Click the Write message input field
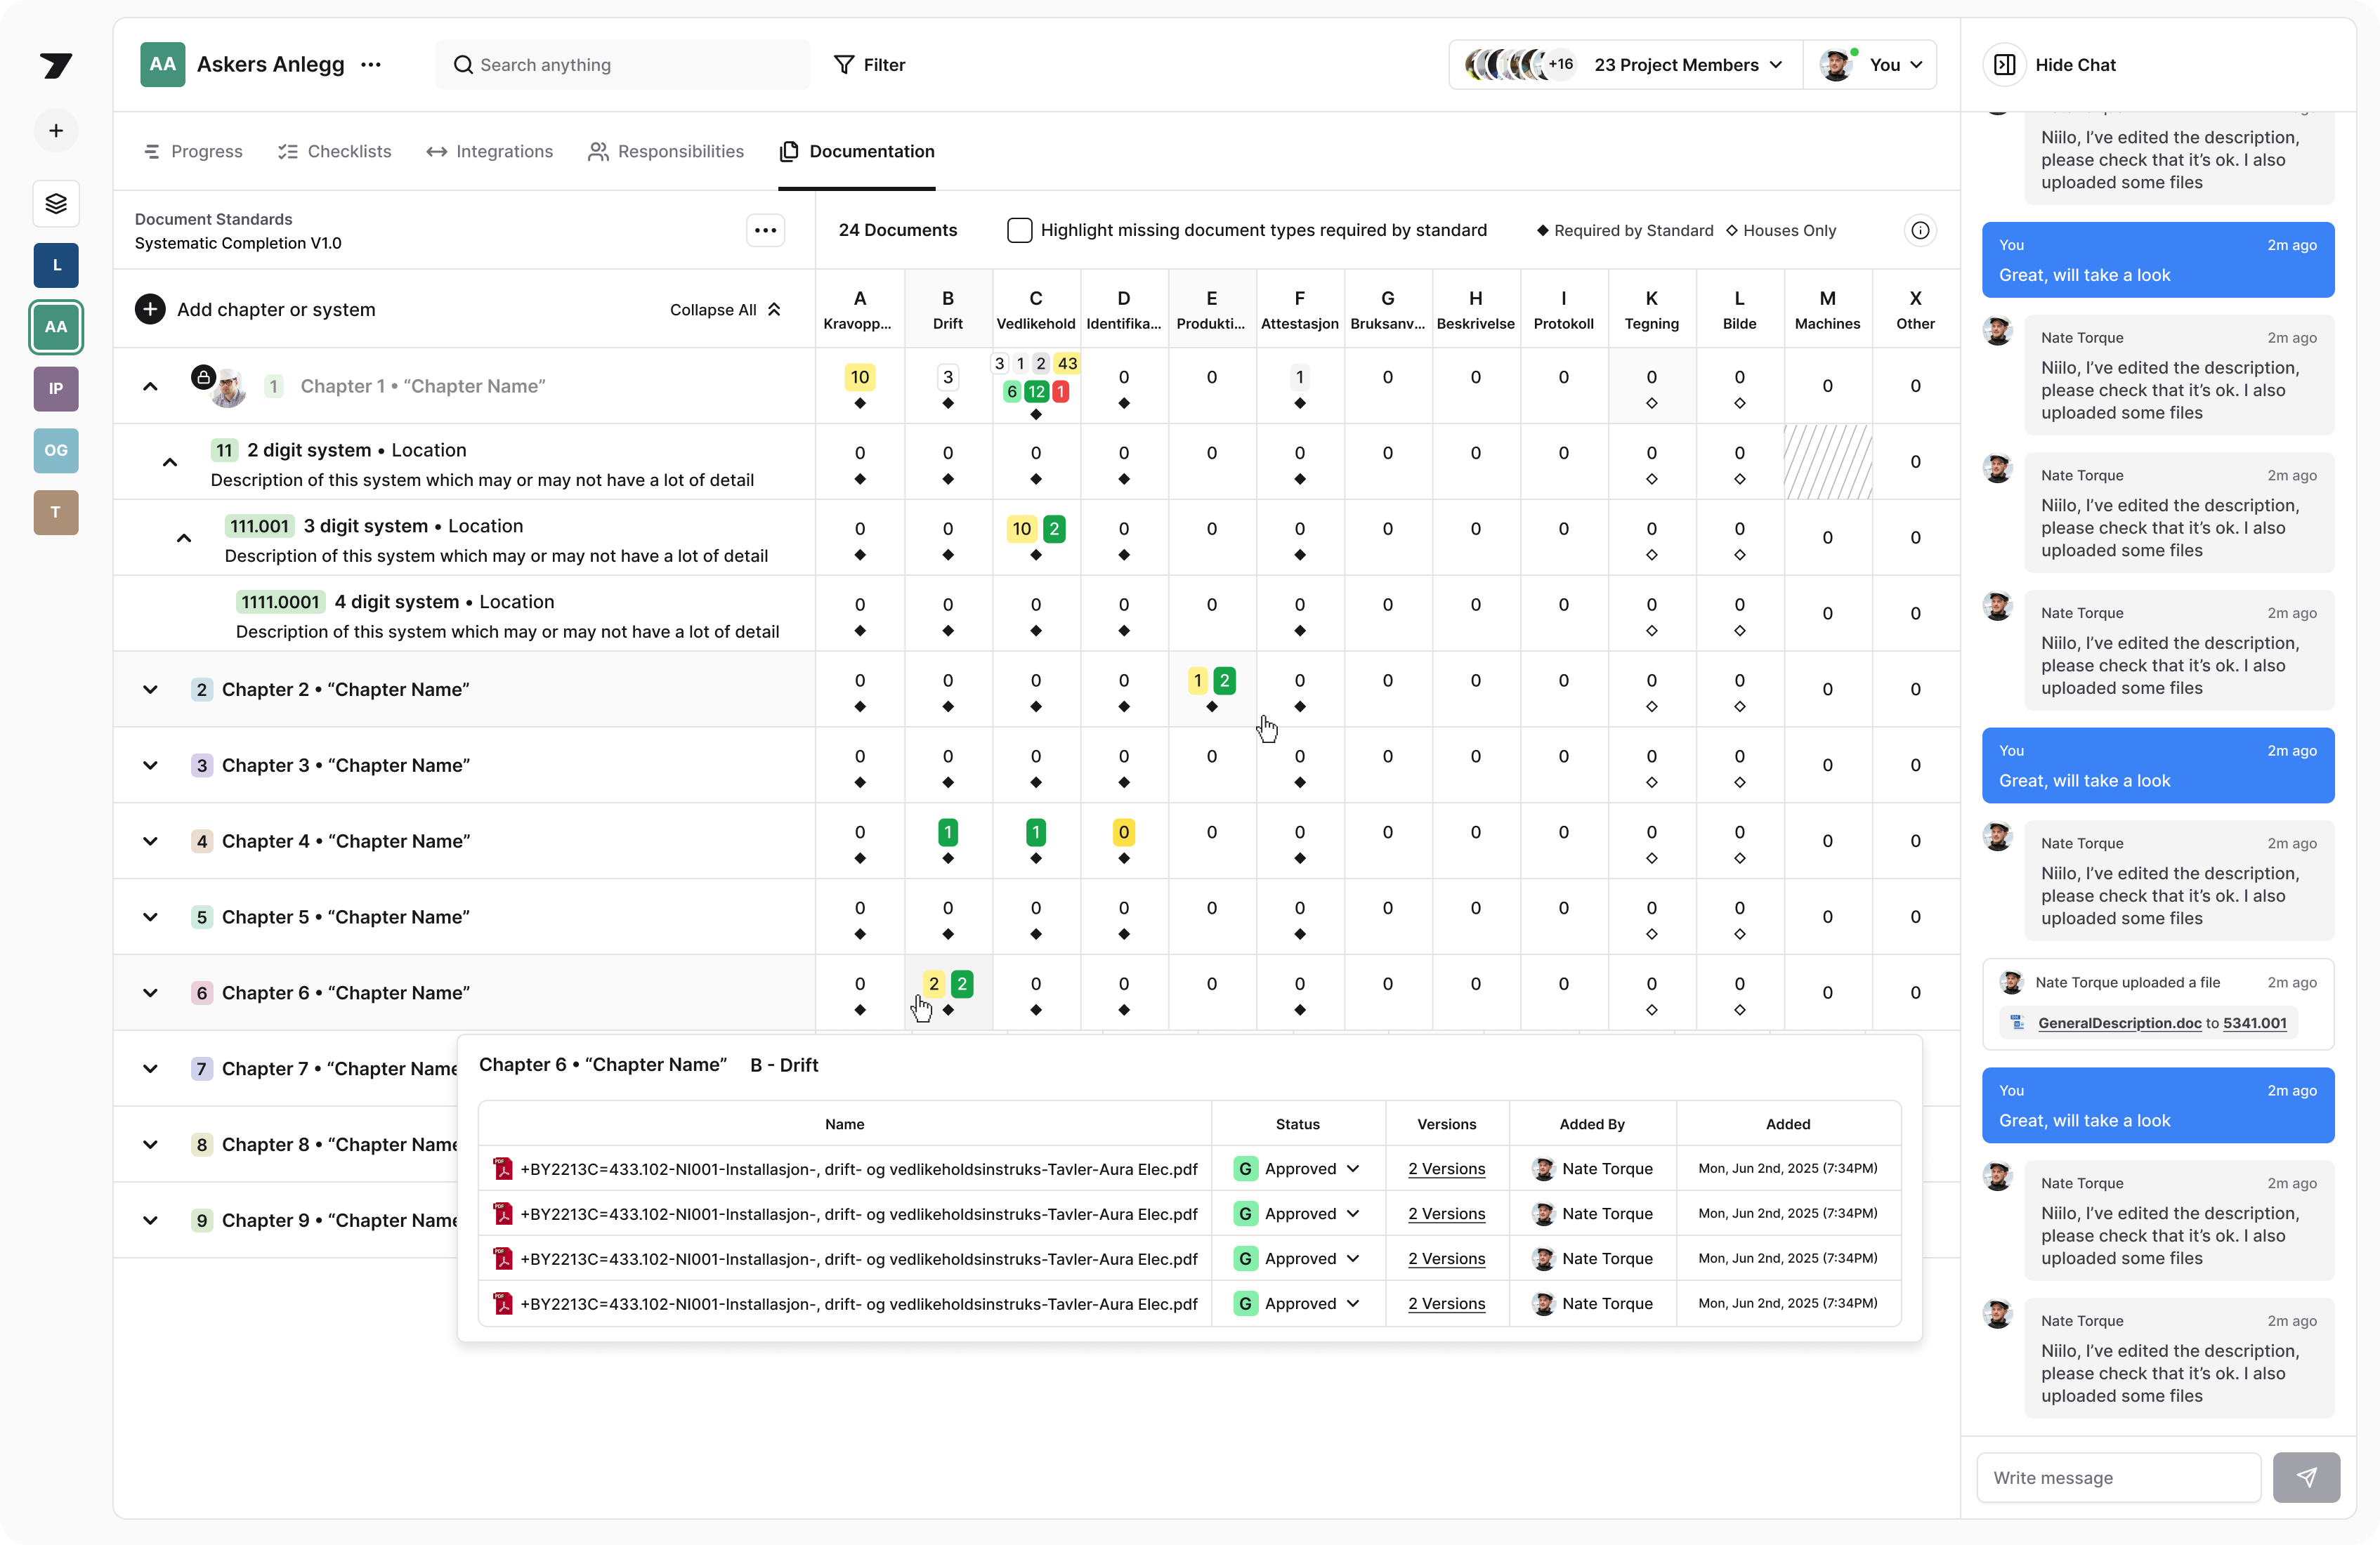This screenshot has height=1545, width=2380. (2118, 1477)
